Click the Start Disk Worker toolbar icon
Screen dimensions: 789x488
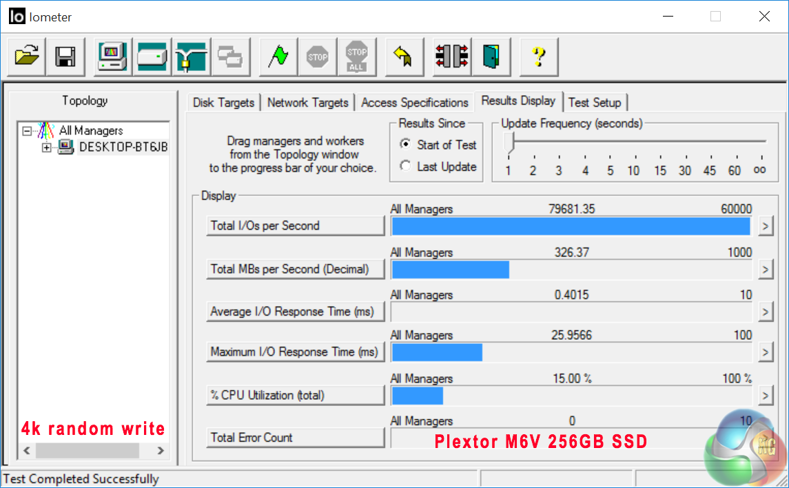click(152, 57)
